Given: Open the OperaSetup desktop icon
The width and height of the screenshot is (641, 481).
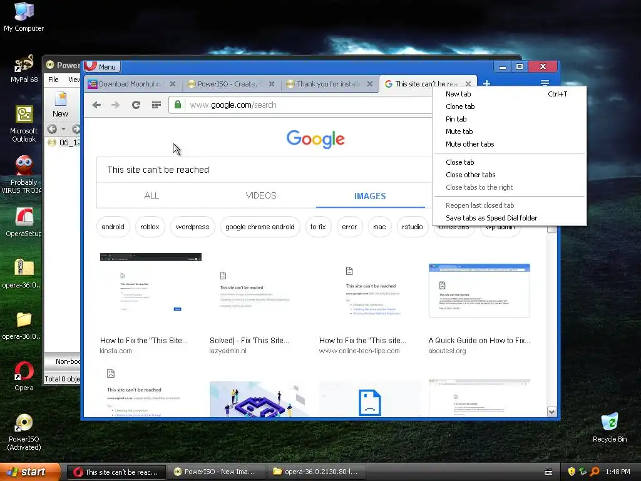Looking at the screenshot, I should click(x=24, y=222).
